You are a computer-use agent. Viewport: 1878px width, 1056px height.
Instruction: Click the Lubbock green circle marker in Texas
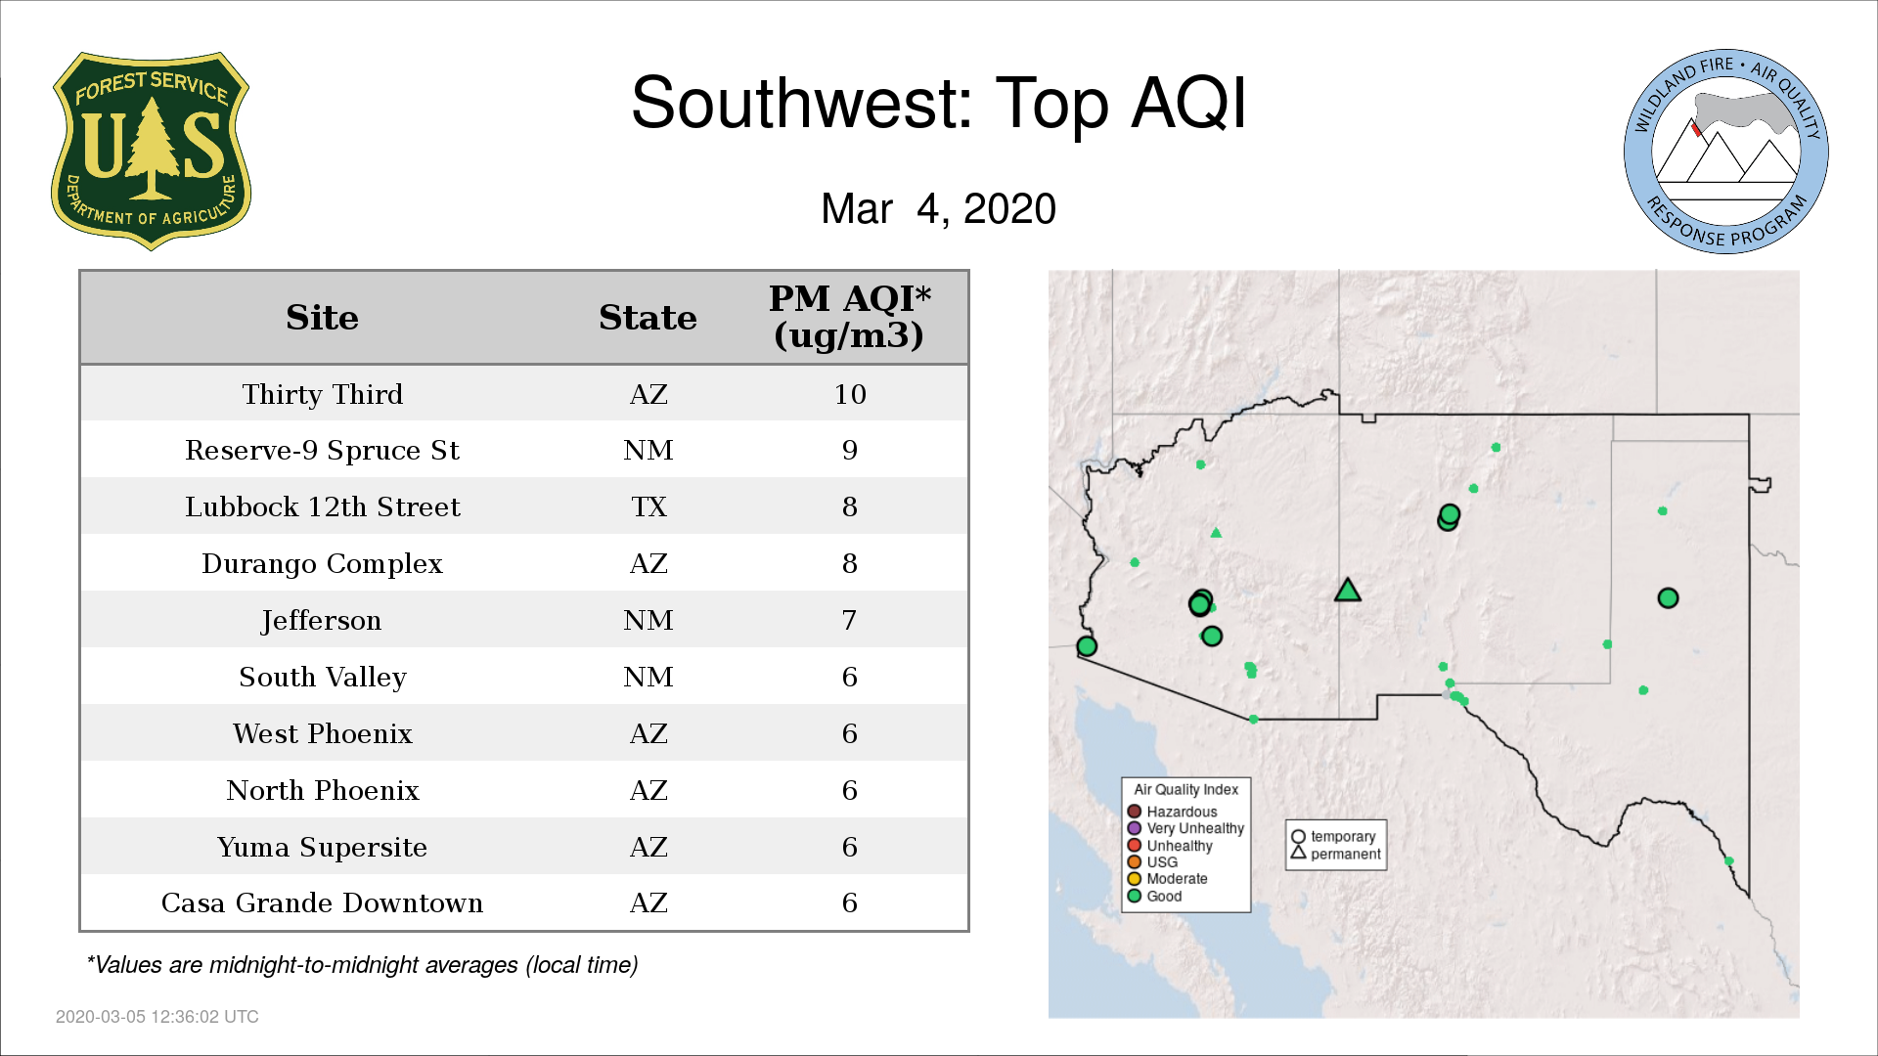coord(1668,597)
